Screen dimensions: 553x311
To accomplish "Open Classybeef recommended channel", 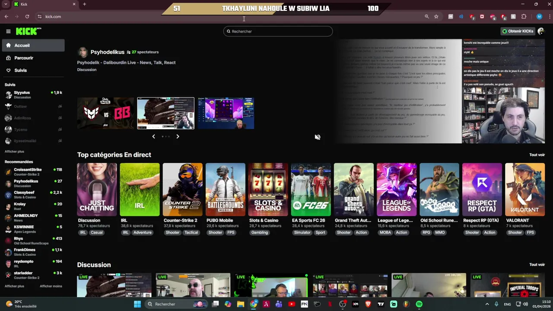I will 33,194.
